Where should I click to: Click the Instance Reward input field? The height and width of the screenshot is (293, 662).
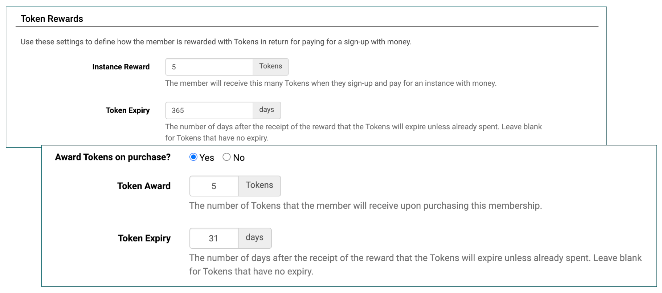[x=209, y=67]
